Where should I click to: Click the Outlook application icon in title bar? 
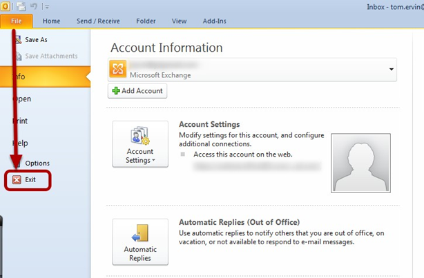click(6, 7)
